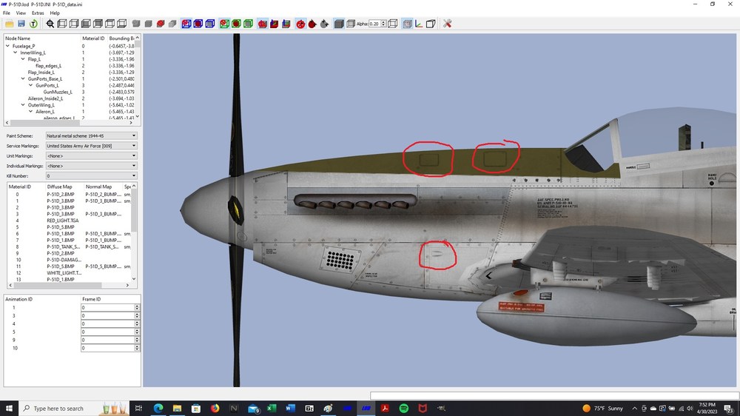Toggle the blue wireframe box view button
Screen dimensions: 740x416
[210, 24]
